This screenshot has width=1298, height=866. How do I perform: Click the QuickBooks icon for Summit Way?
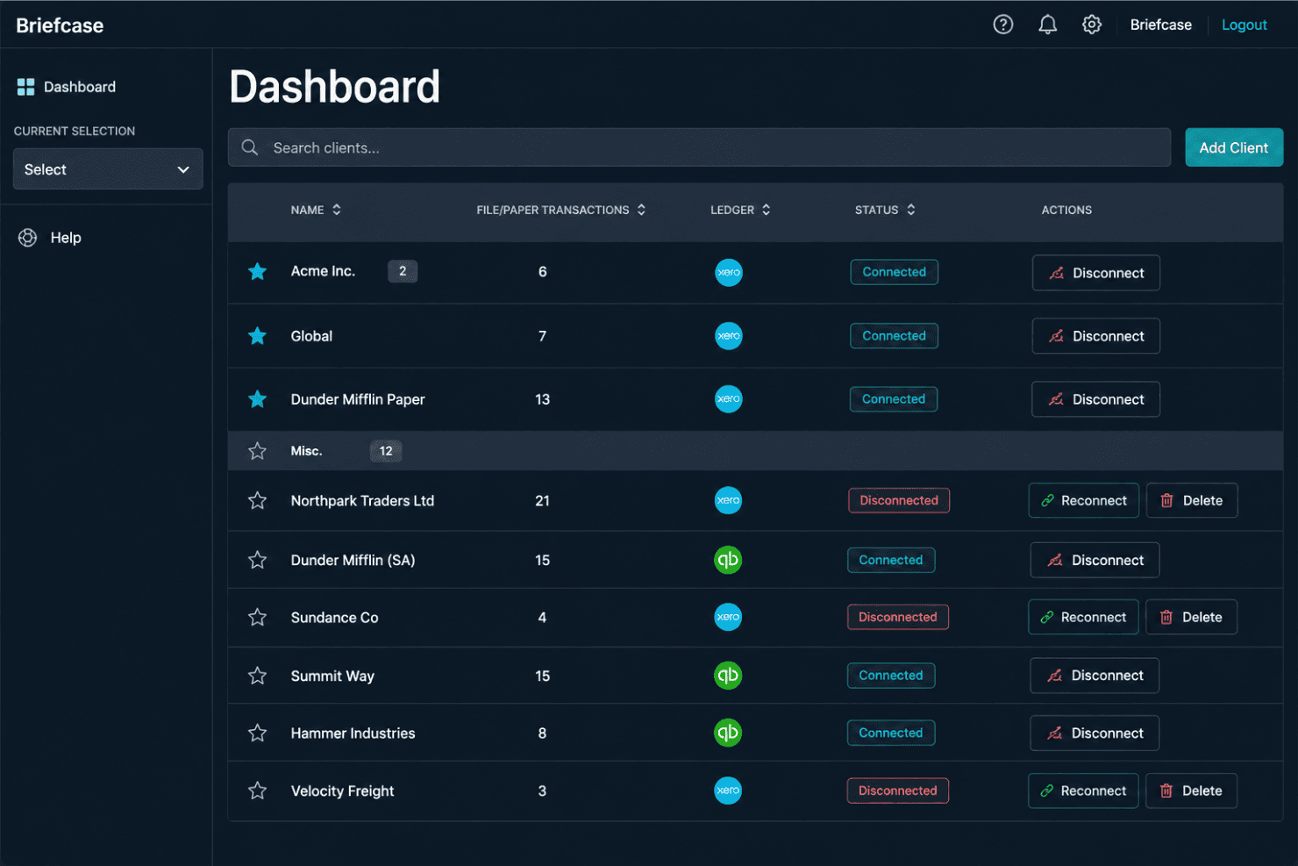(728, 676)
